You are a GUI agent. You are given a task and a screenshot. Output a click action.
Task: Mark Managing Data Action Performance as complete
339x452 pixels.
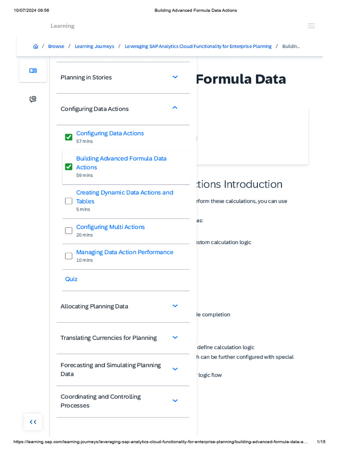coord(69,256)
